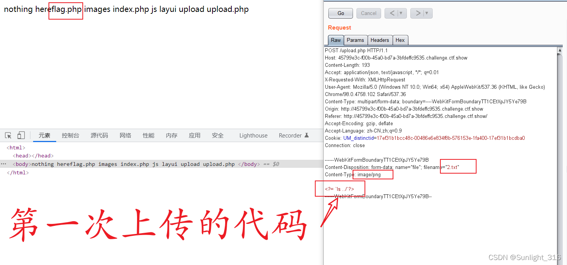
Task: Click the User-Agent header line
Action: (x=435, y=91)
